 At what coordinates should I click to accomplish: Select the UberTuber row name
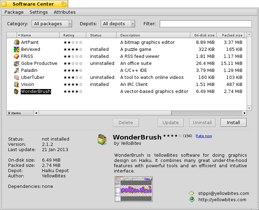(33, 77)
